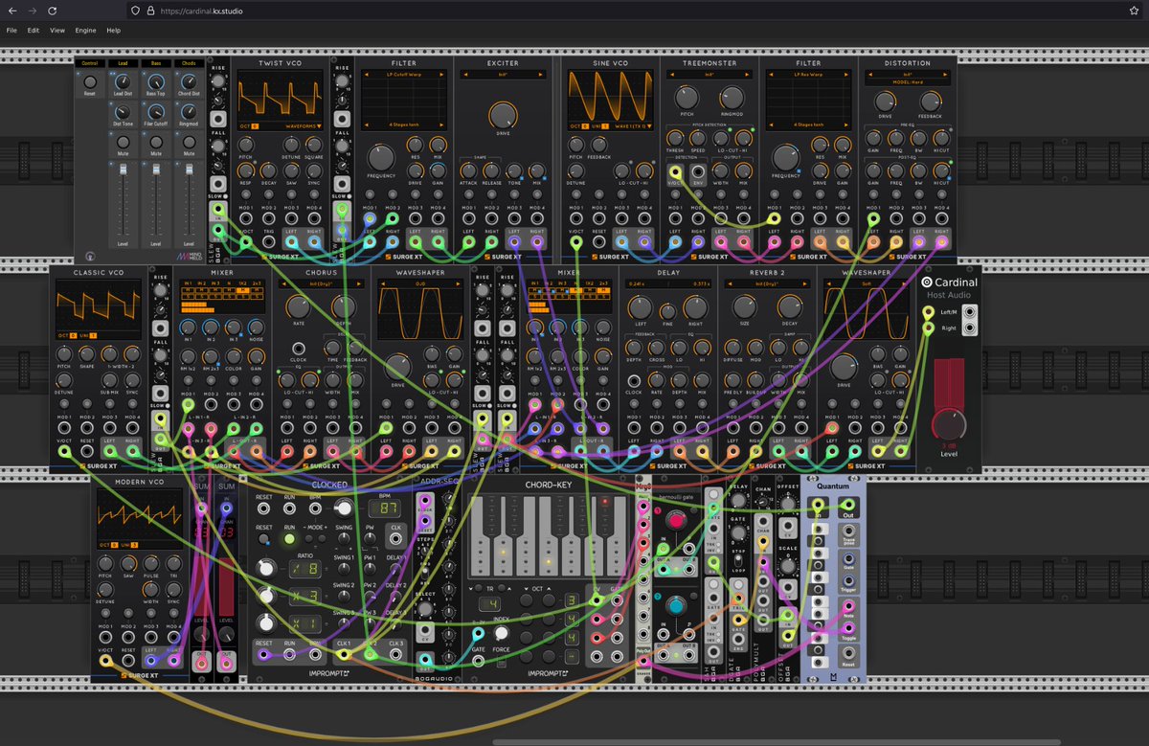Toggle the green RUN button in Clocked
Screen dimensions: 1149x746
point(290,539)
